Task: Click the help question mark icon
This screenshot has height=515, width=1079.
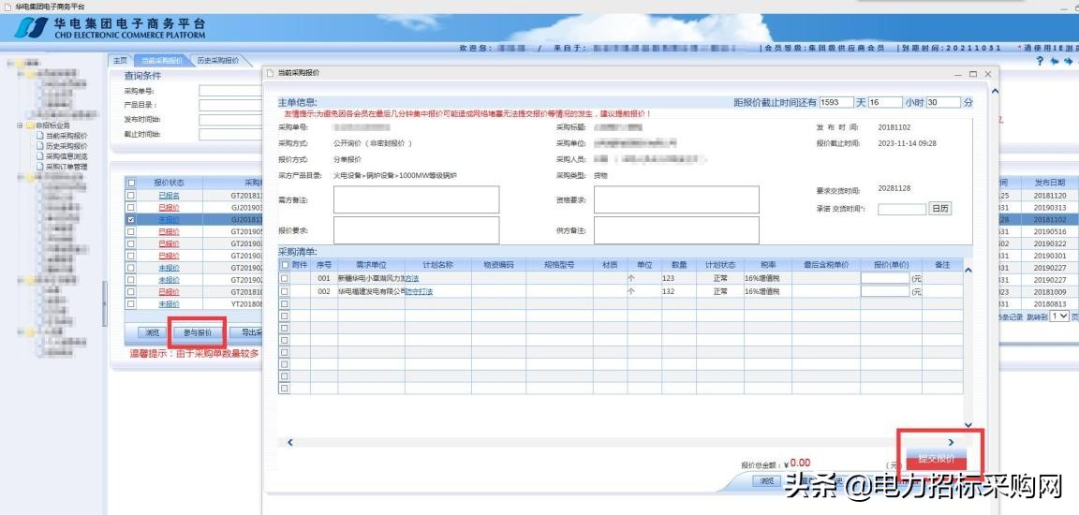Action: point(1041,61)
